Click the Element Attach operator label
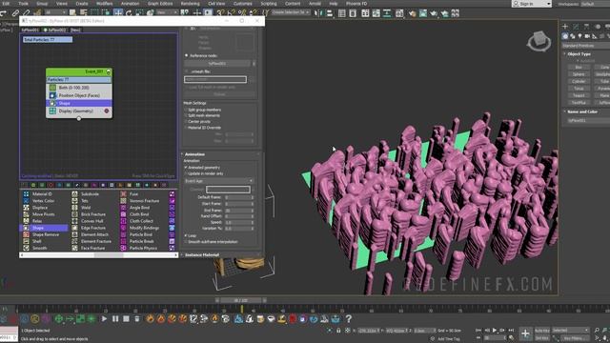 point(94,234)
